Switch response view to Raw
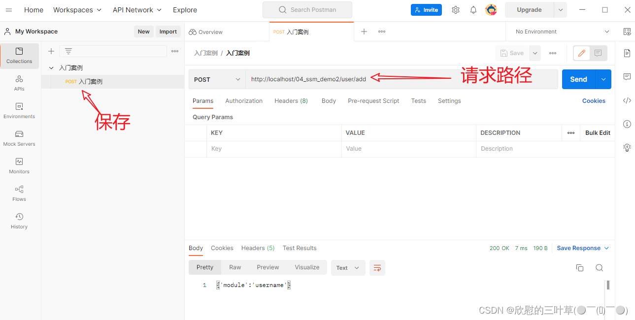 pos(235,267)
